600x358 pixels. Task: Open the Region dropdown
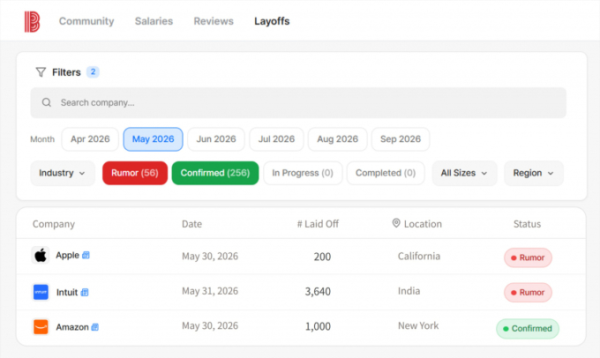(534, 173)
